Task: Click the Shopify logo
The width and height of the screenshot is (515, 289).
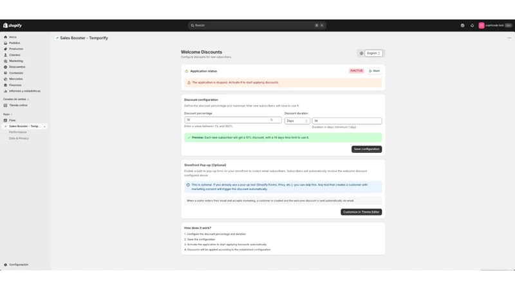Action: click(12, 25)
